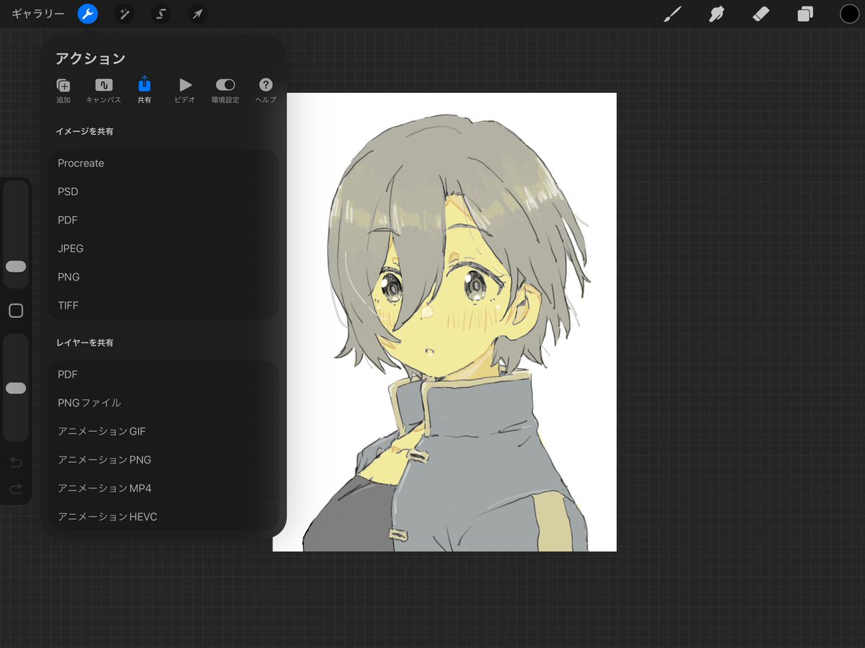The width and height of the screenshot is (865, 648).
Task: Open the Layers panel icon
Action: pyautogui.click(x=805, y=14)
